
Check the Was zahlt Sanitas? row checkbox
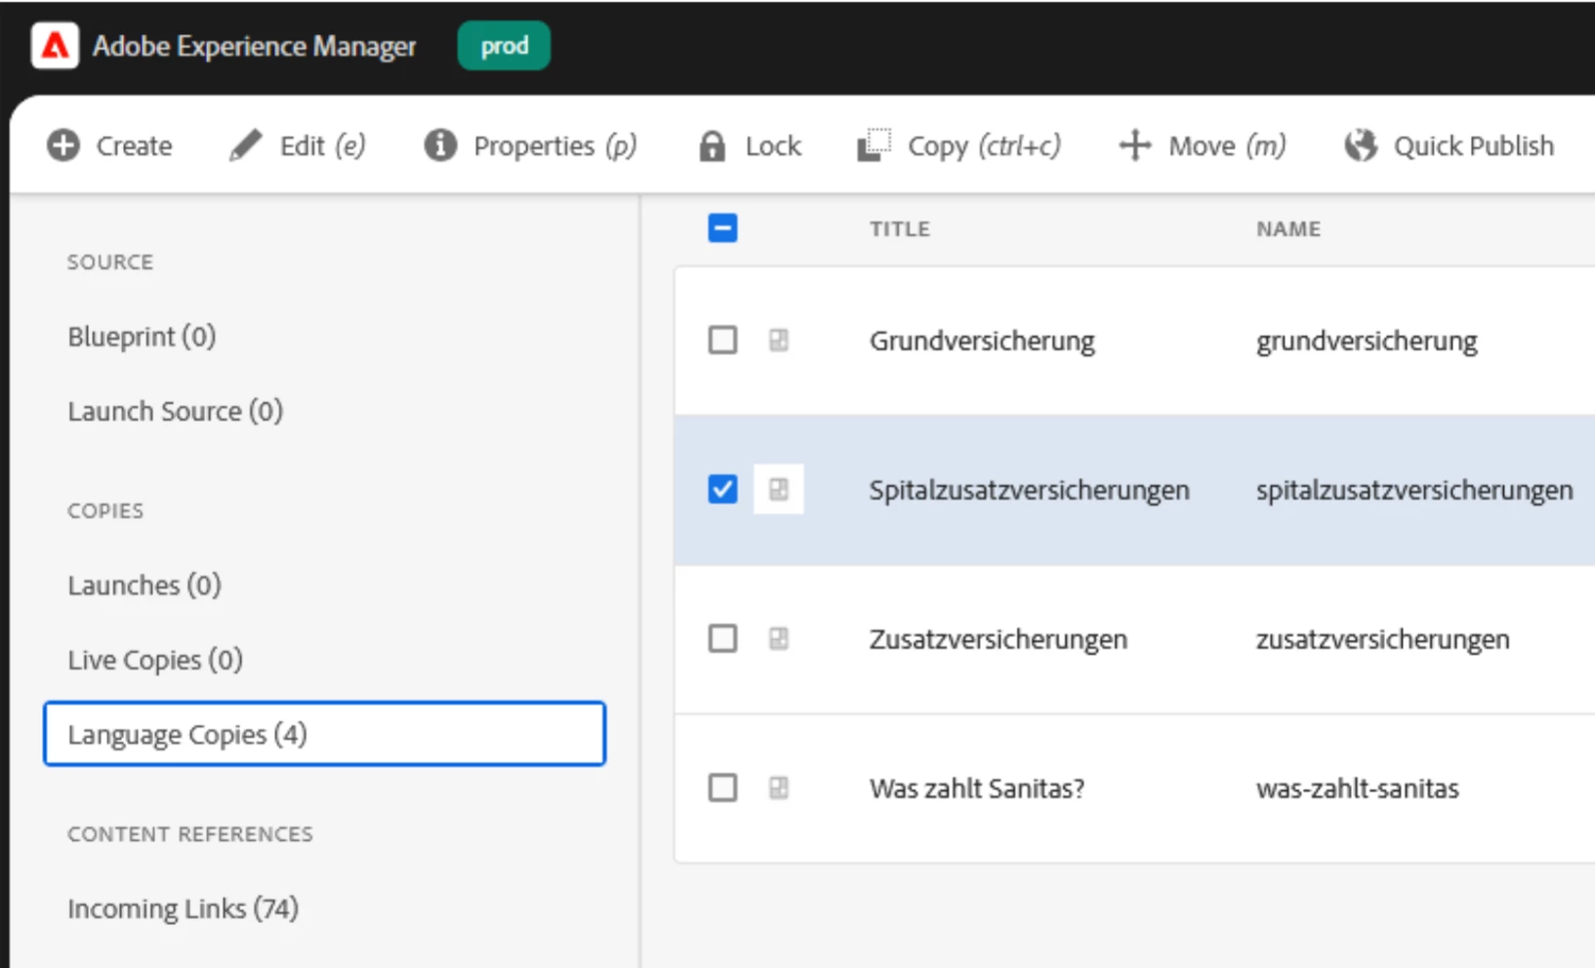click(x=722, y=788)
